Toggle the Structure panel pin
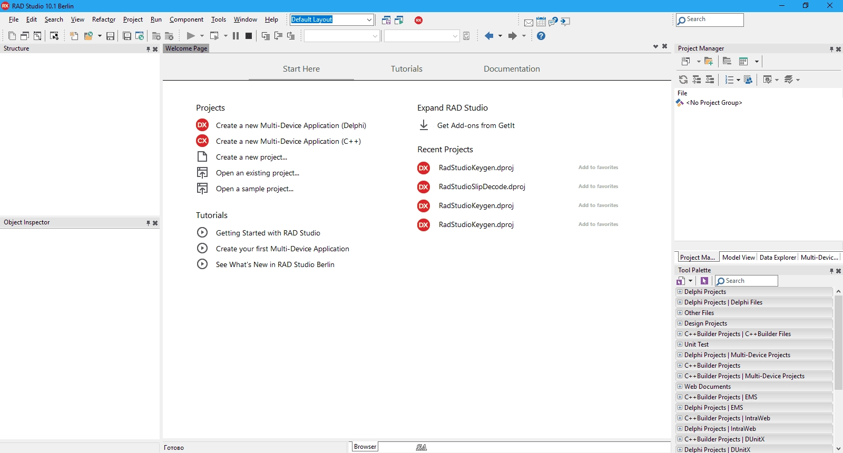Image resolution: width=843 pixels, height=453 pixels. (148, 49)
